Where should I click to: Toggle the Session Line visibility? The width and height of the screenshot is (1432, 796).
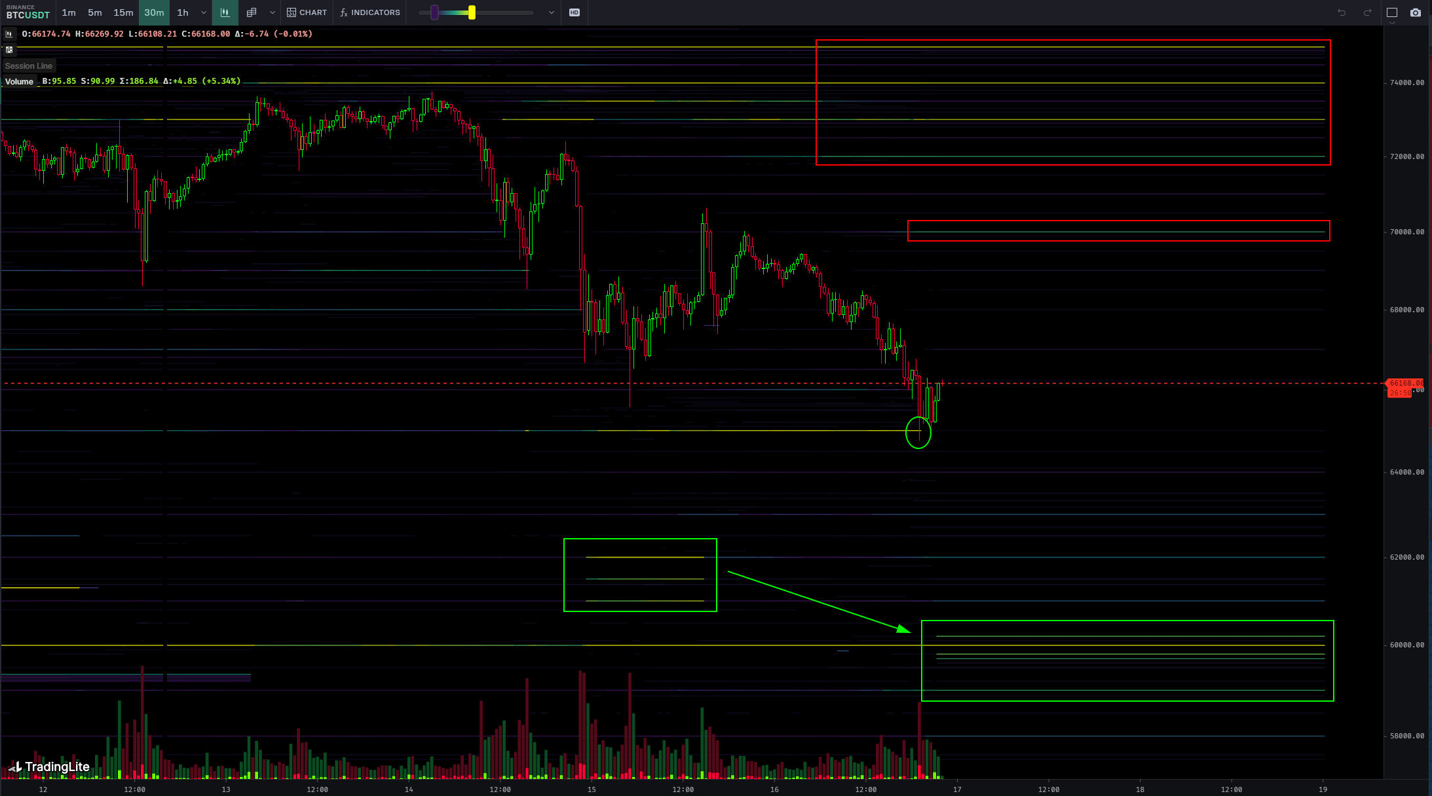point(28,65)
